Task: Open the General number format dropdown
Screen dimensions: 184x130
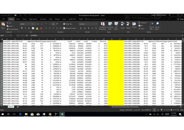Action: (97, 24)
